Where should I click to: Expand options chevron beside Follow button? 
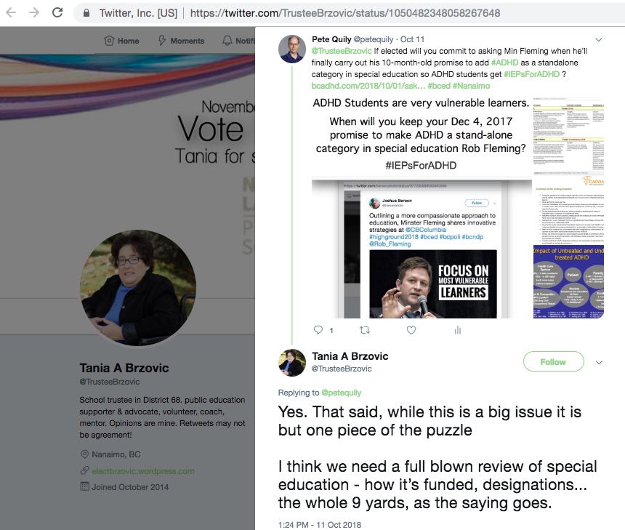[599, 362]
